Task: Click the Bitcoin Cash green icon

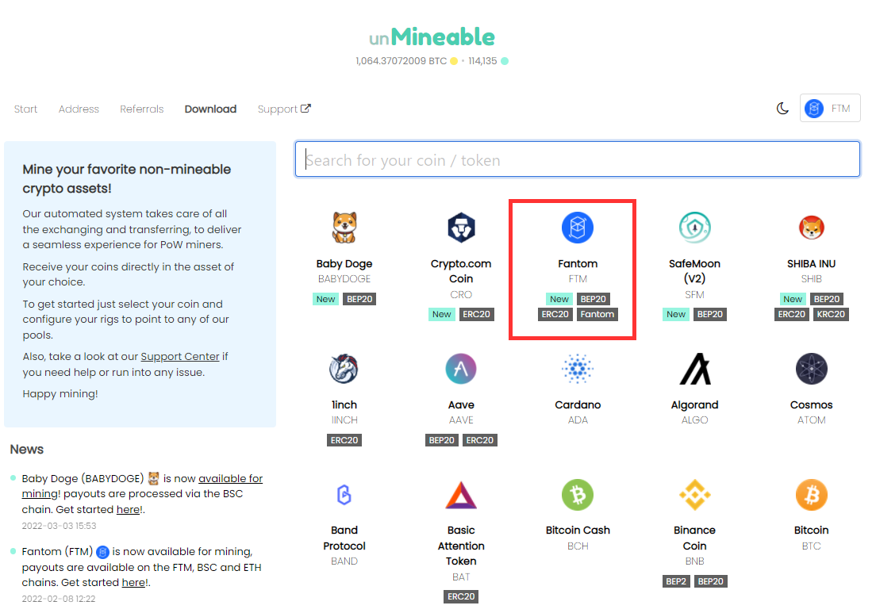Action: [577, 495]
